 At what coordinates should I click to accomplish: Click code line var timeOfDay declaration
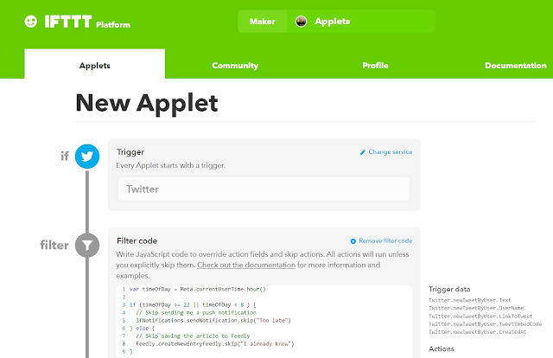[x=198, y=289]
